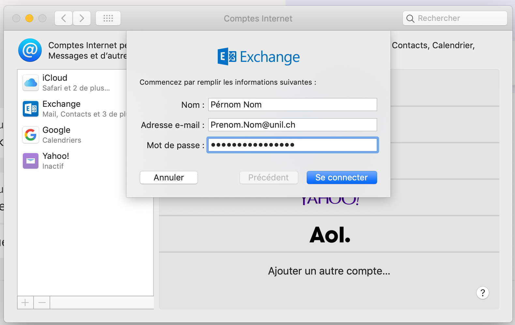Choose the Aol. account provider

click(329, 234)
